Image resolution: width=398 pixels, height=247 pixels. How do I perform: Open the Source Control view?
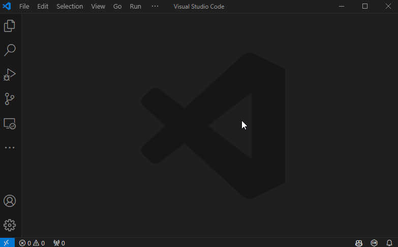[x=10, y=99]
